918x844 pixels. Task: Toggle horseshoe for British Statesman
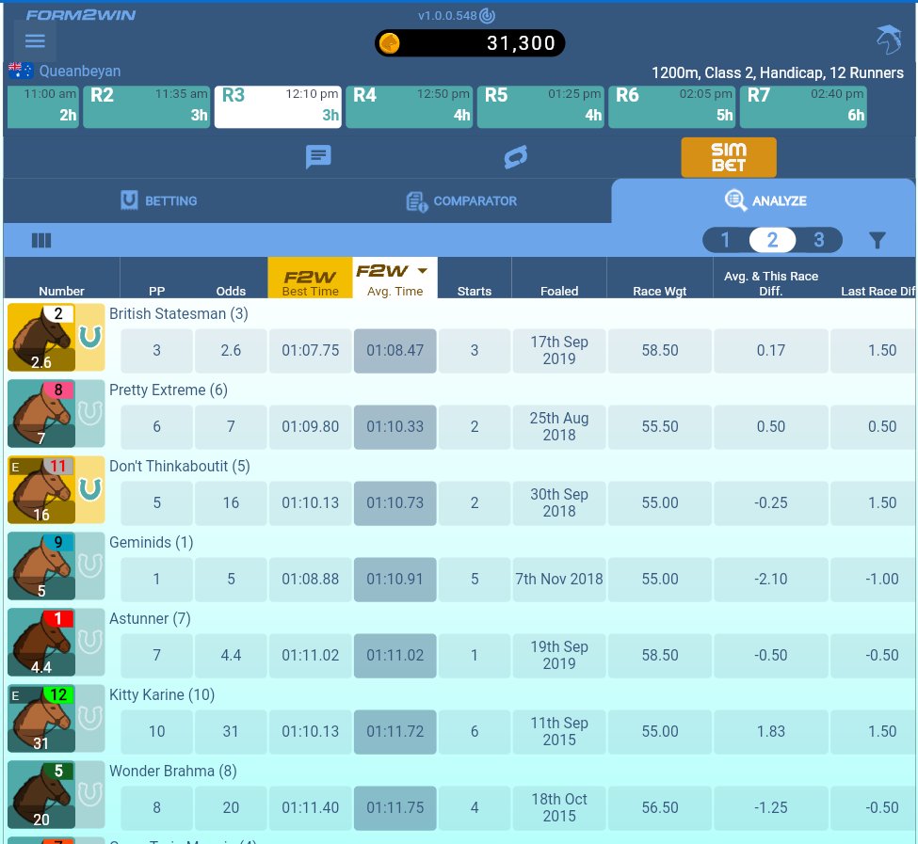(x=90, y=338)
